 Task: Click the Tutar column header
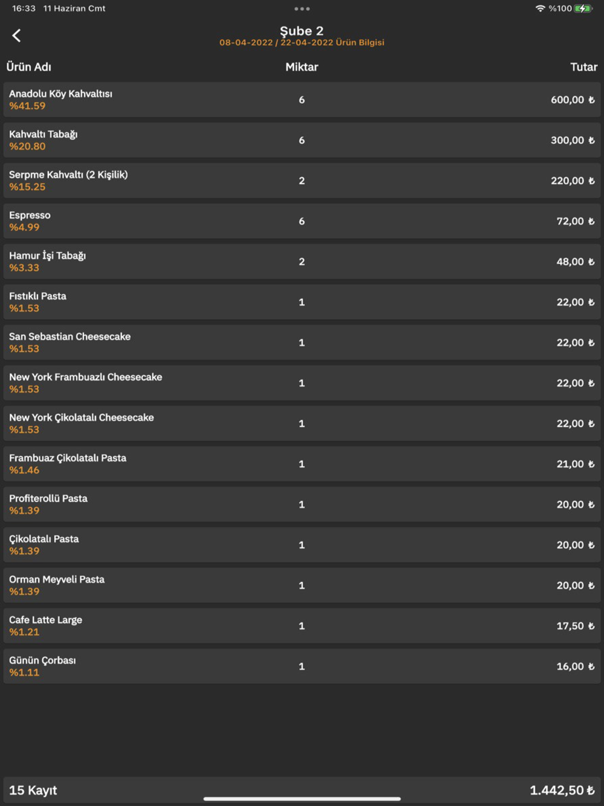583,67
